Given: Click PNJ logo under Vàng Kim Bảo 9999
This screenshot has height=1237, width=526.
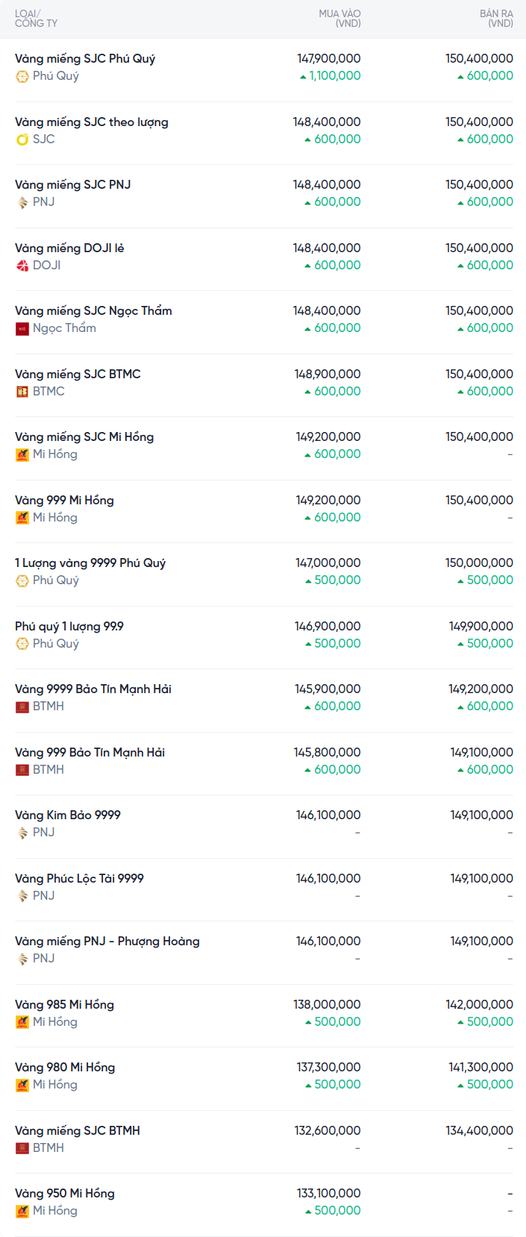Looking at the screenshot, I should [22, 833].
